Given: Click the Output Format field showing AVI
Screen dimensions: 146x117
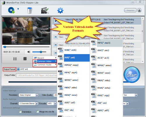Looking at the screenshot, I should pos(36,69).
